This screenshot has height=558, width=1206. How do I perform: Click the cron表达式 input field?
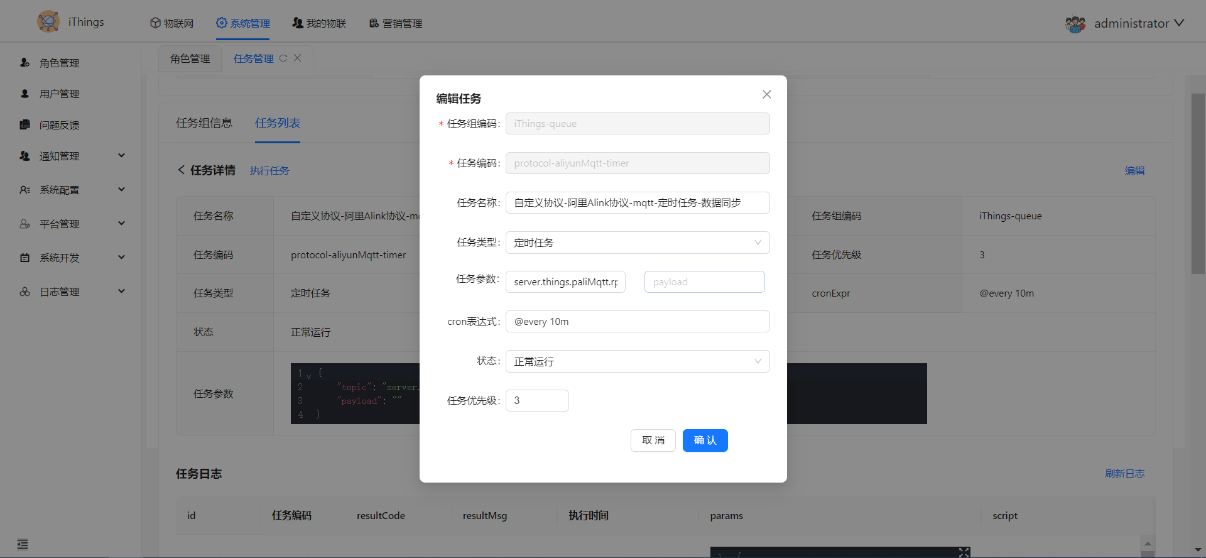coord(637,322)
